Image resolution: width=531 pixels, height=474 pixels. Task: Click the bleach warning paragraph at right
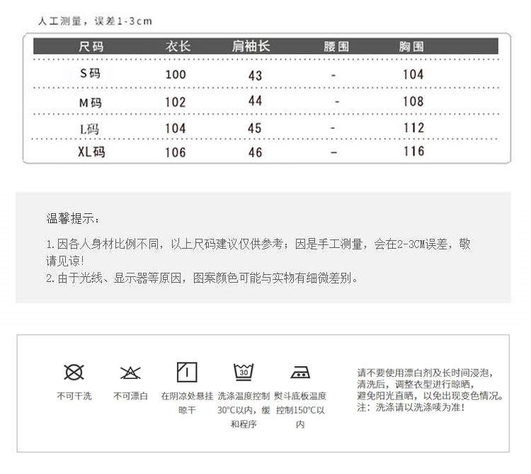click(430, 390)
